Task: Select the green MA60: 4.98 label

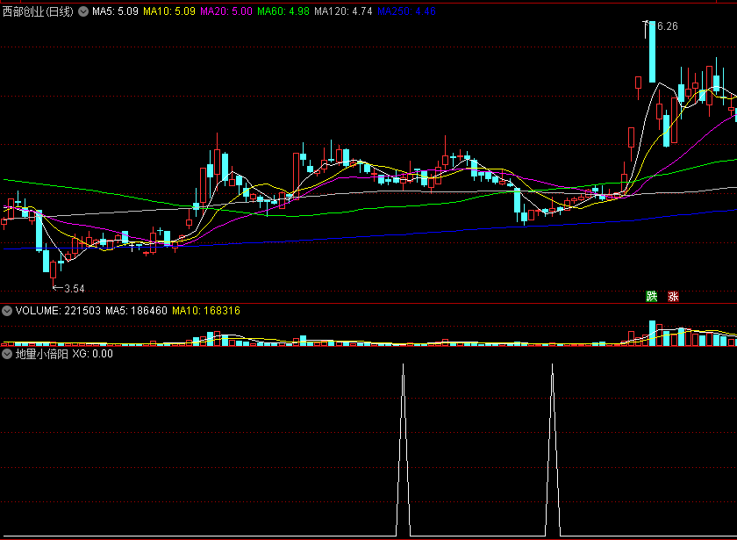Action: pyautogui.click(x=283, y=11)
